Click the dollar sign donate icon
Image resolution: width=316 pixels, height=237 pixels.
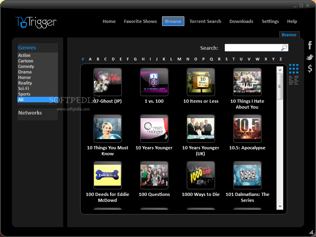coord(310,68)
